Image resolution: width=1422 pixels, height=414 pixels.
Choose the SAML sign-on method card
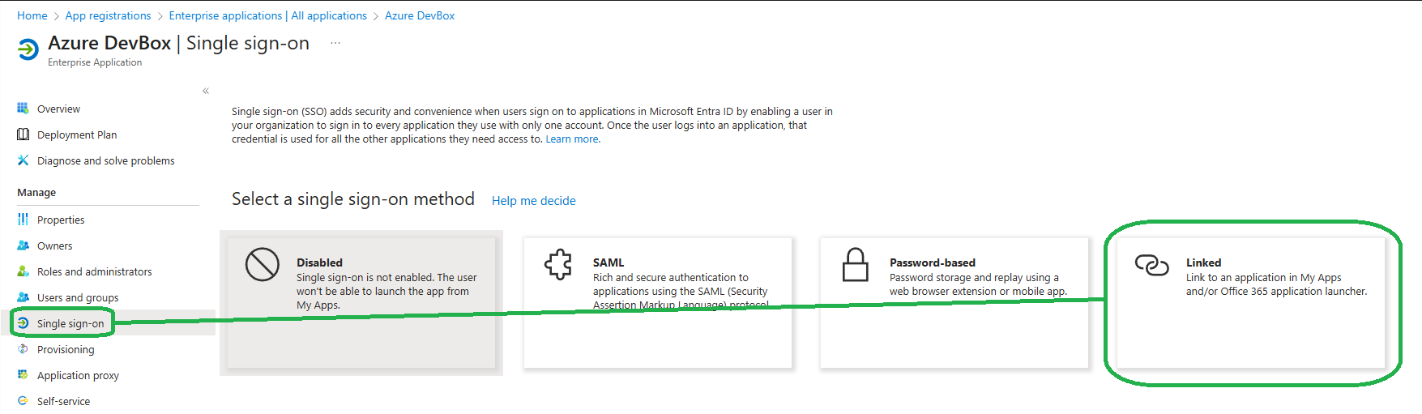658,303
